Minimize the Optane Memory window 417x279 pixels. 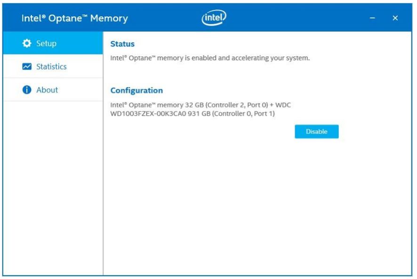[372, 18]
